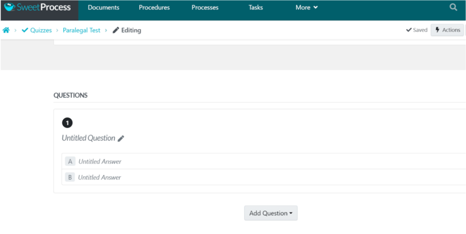Screen dimensions: 466x234
Task: Edit answer A Untitled Answer
Action: tap(100, 162)
